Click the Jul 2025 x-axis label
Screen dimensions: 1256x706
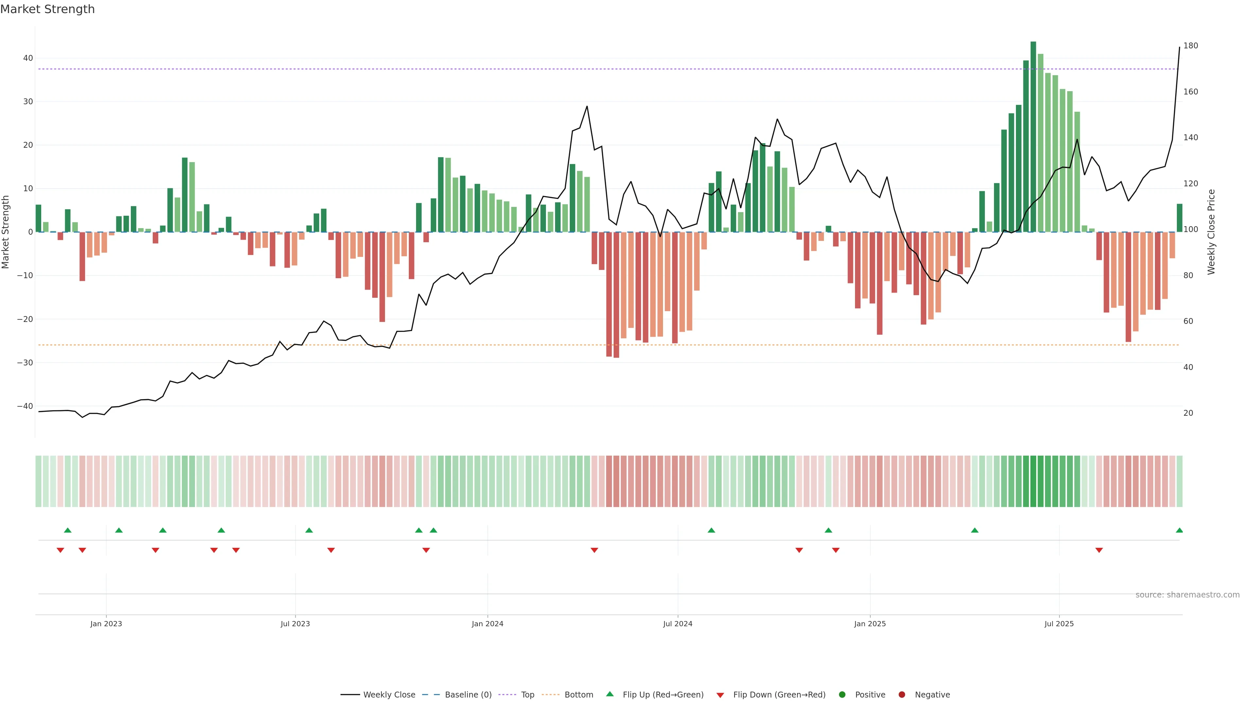pos(1058,624)
